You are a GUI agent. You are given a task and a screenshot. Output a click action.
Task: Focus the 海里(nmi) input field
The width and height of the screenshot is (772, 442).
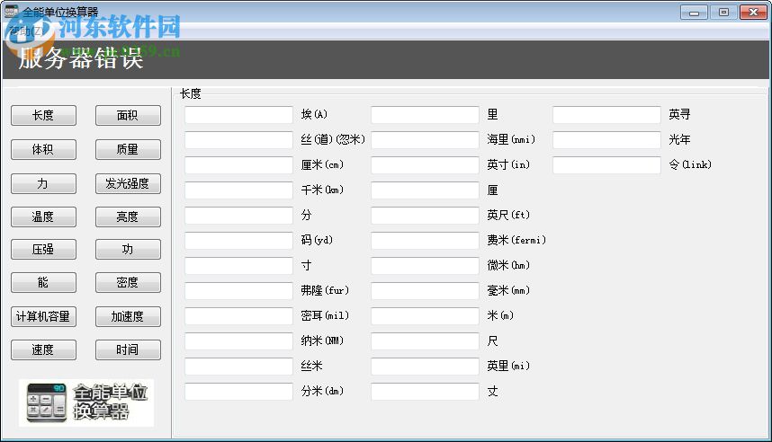click(425, 139)
